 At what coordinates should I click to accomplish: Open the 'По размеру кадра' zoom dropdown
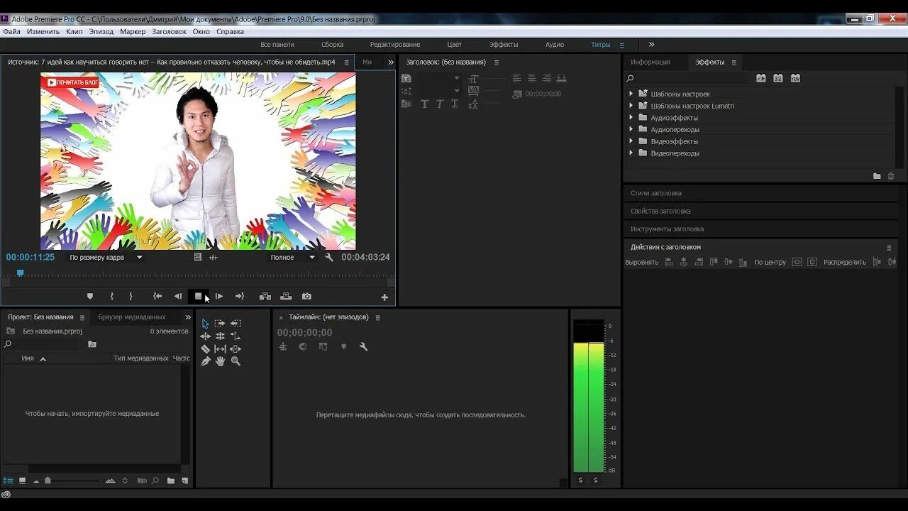[106, 258]
